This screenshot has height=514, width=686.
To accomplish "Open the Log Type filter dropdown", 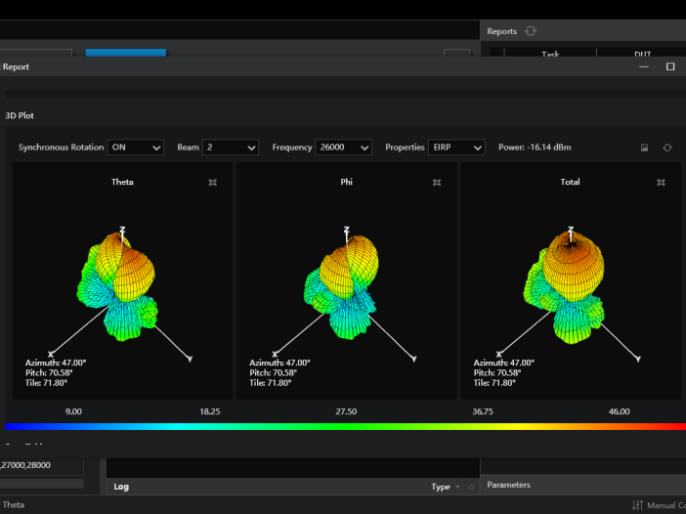I will pyautogui.click(x=446, y=487).
